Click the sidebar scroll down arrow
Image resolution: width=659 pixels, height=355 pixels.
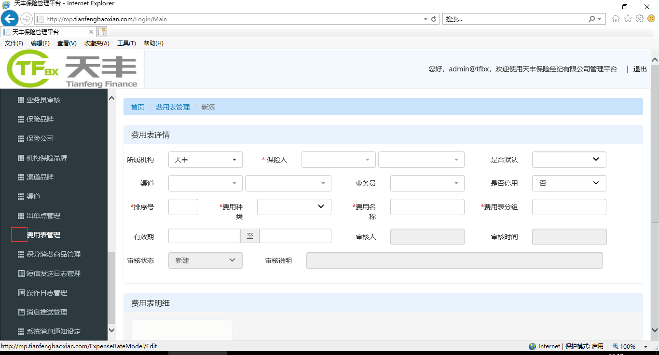111,330
